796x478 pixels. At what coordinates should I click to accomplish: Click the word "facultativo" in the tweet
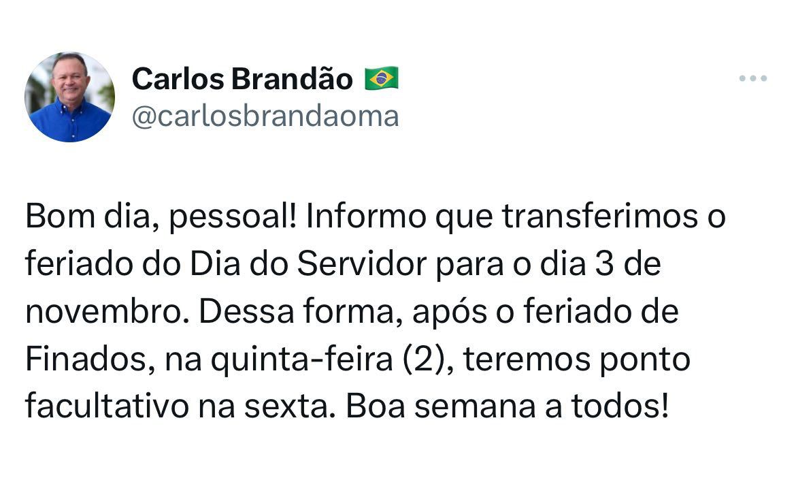pos(103,407)
